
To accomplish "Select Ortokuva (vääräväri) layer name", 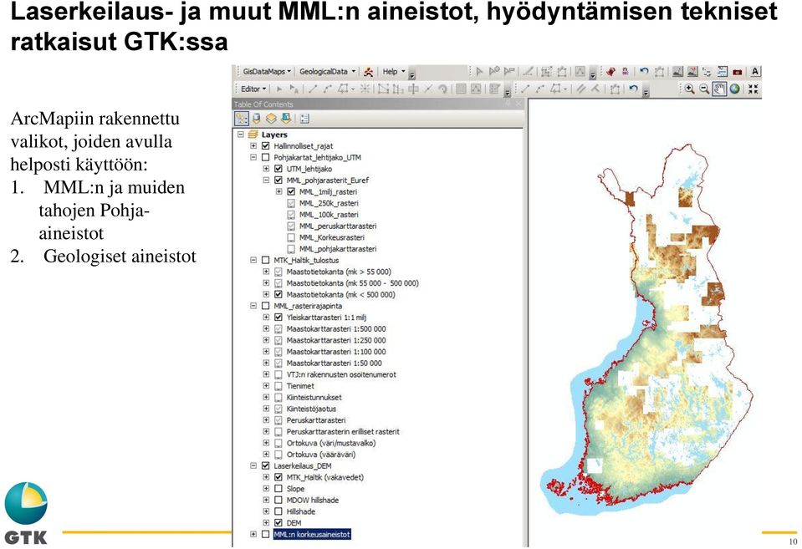I will click(320, 455).
